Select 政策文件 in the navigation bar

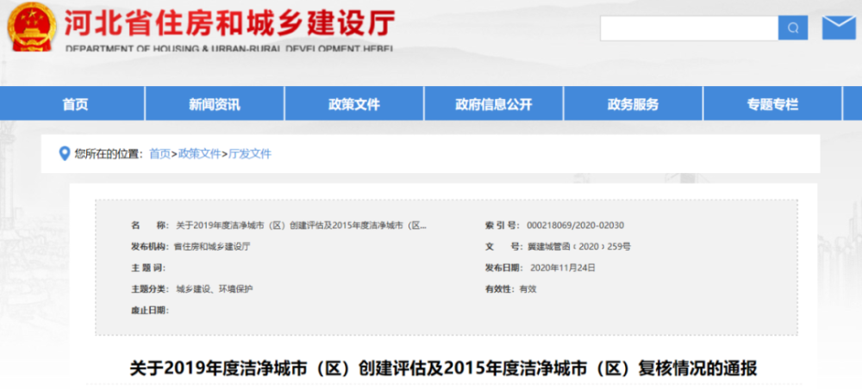tap(353, 104)
